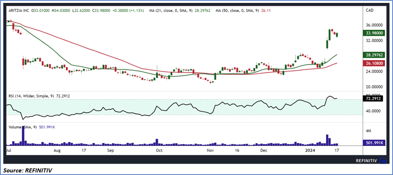Click the 20.00000 price axis label
393x175 pixels.
pos(374,87)
